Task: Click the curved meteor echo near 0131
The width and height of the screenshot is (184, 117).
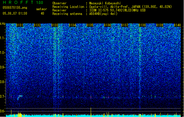Action: point(20,97)
